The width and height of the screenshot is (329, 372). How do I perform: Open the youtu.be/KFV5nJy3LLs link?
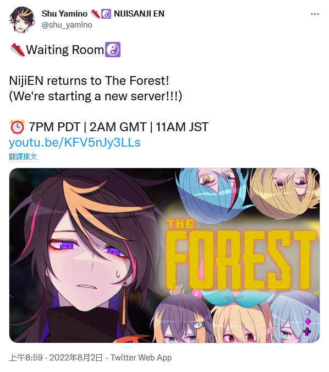[75, 142]
